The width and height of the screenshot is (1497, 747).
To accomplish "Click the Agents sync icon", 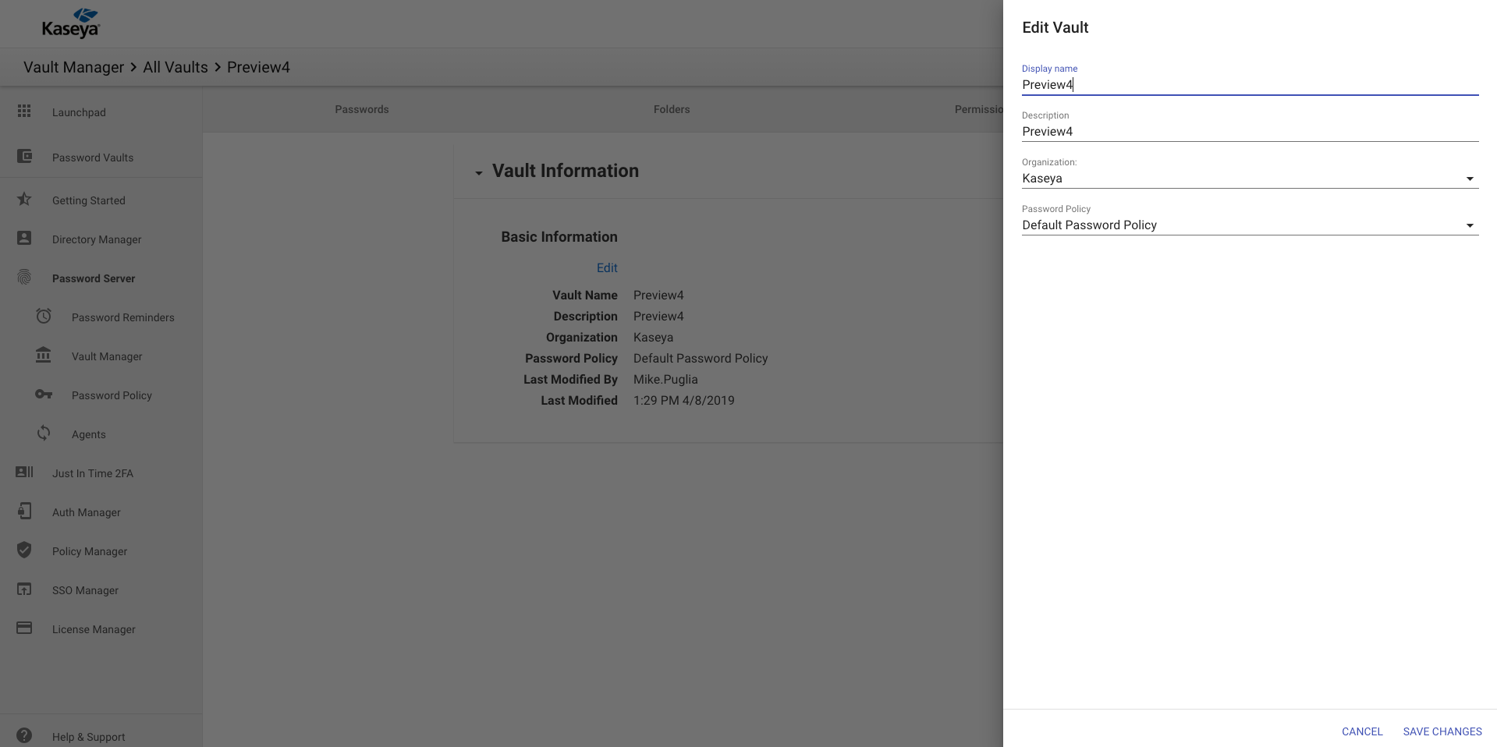I will tap(44, 434).
